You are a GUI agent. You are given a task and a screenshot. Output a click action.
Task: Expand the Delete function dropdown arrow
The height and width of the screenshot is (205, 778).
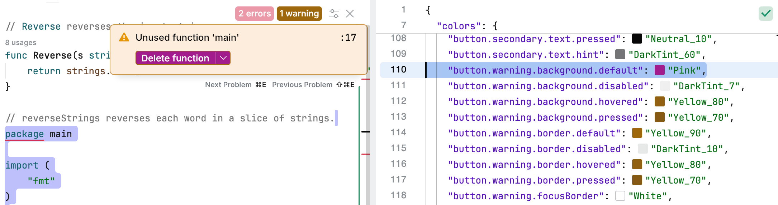click(x=223, y=58)
